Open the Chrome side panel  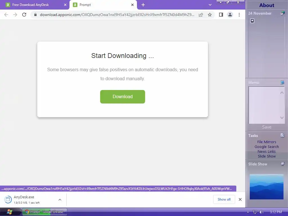(221, 15)
